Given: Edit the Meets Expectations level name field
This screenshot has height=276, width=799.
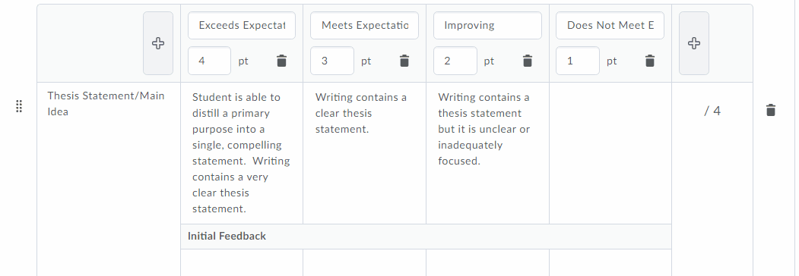Looking at the screenshot, I should (x=364, y=26).
